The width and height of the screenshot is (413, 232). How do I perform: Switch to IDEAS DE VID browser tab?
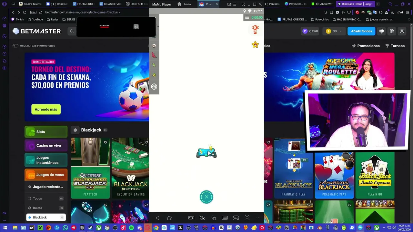click(110, 4)
